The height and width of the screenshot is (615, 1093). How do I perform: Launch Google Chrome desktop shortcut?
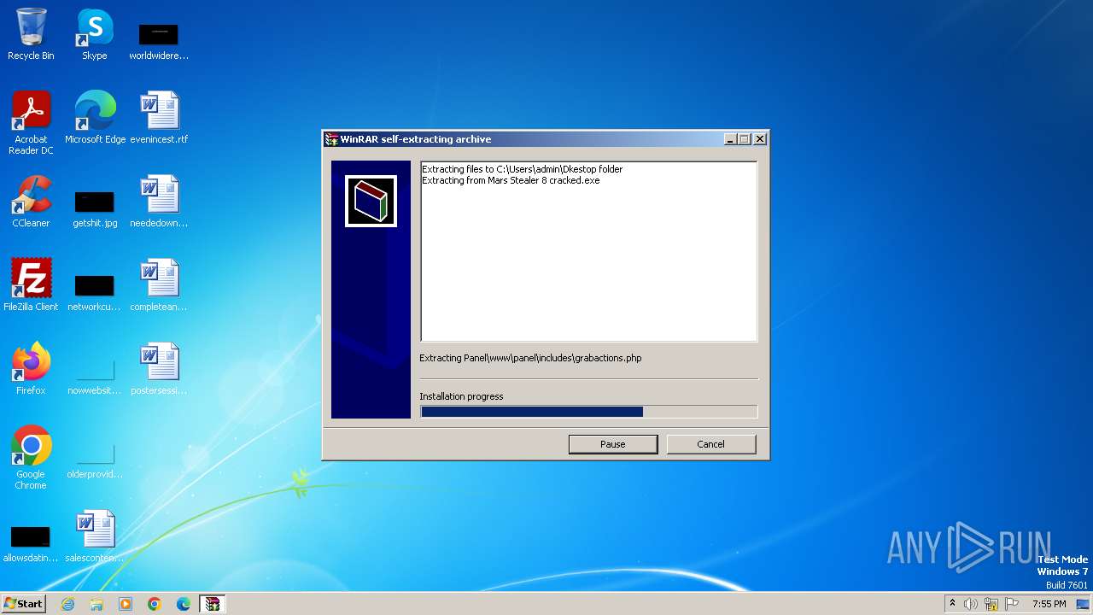31,458
